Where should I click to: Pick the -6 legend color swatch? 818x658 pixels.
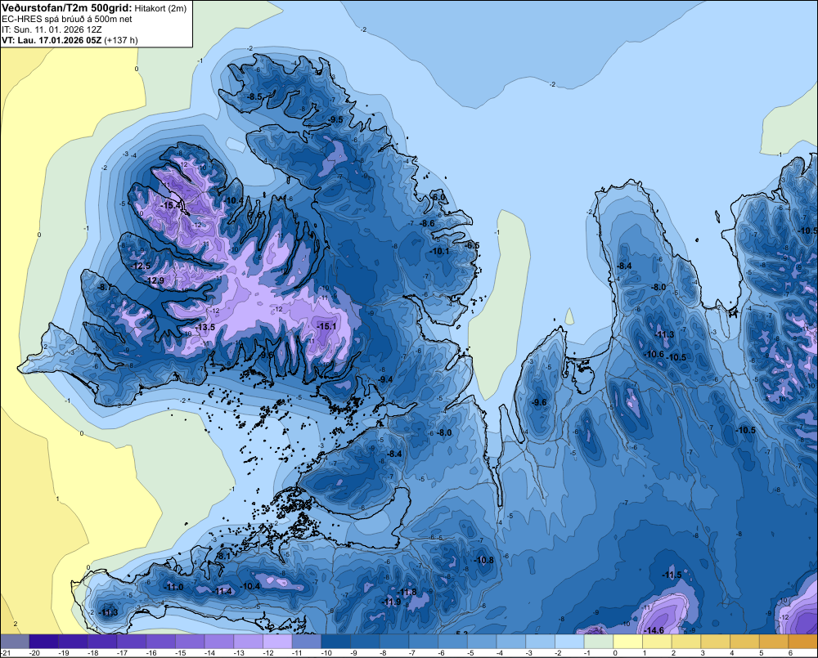pyautogui.click(x=453, y=642)
